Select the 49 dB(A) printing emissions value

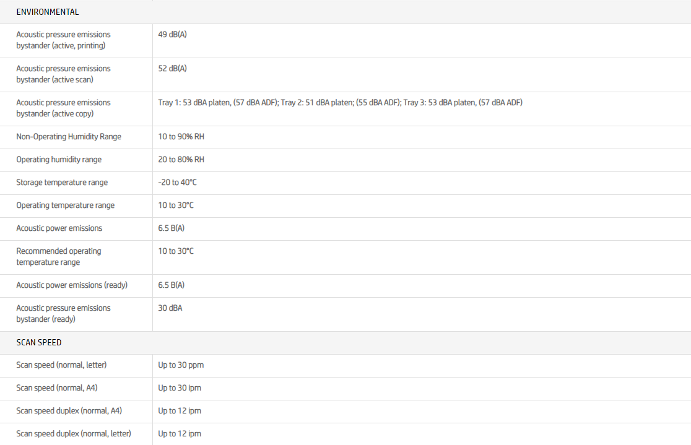tap(172, 35)
